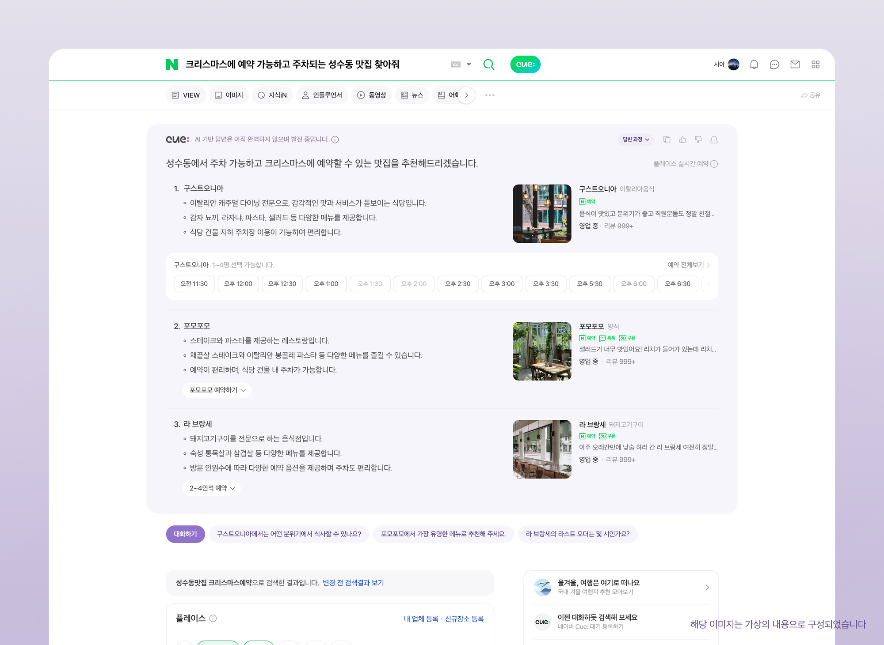The width and height of the screenshot is (884, 645).
Task: Start a search with the magnifier icon
Action: (488, 64)
